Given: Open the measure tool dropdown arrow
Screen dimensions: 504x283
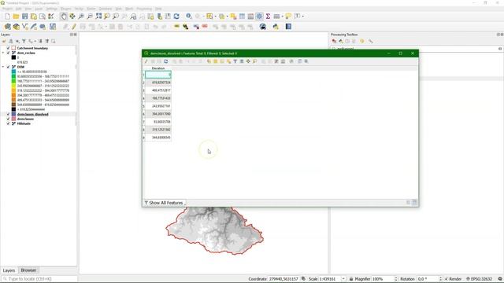Looking at the screenshot, I should (282, 17).
